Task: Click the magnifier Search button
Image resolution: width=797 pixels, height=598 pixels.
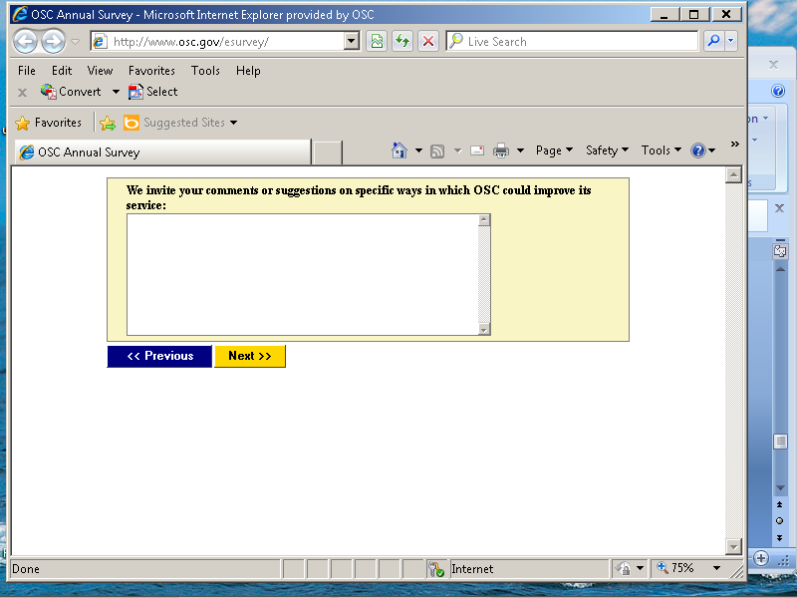Action: click(714, 41)
